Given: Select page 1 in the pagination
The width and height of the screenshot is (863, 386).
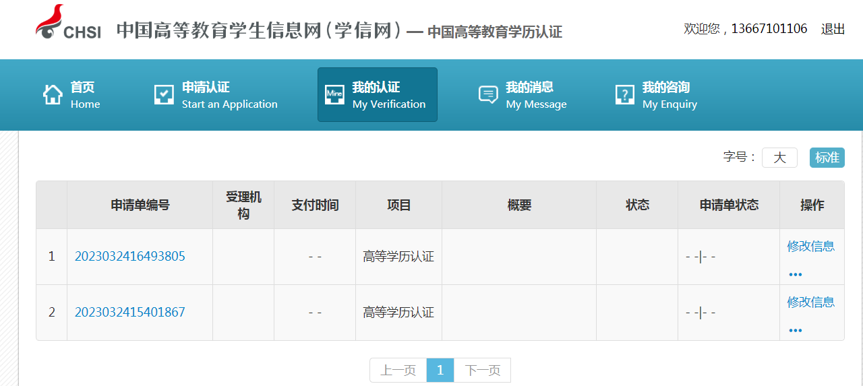Looking at the screenshot, I should click(x=440, y=371).
